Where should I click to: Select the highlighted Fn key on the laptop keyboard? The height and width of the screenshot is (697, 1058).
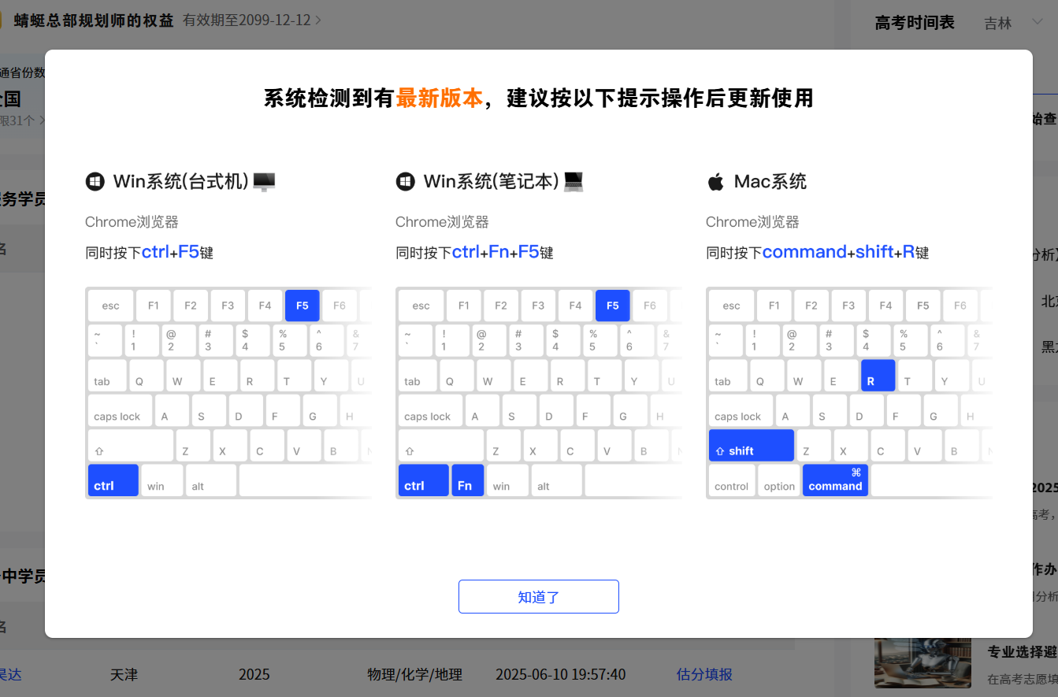click(x=467, y=480)
